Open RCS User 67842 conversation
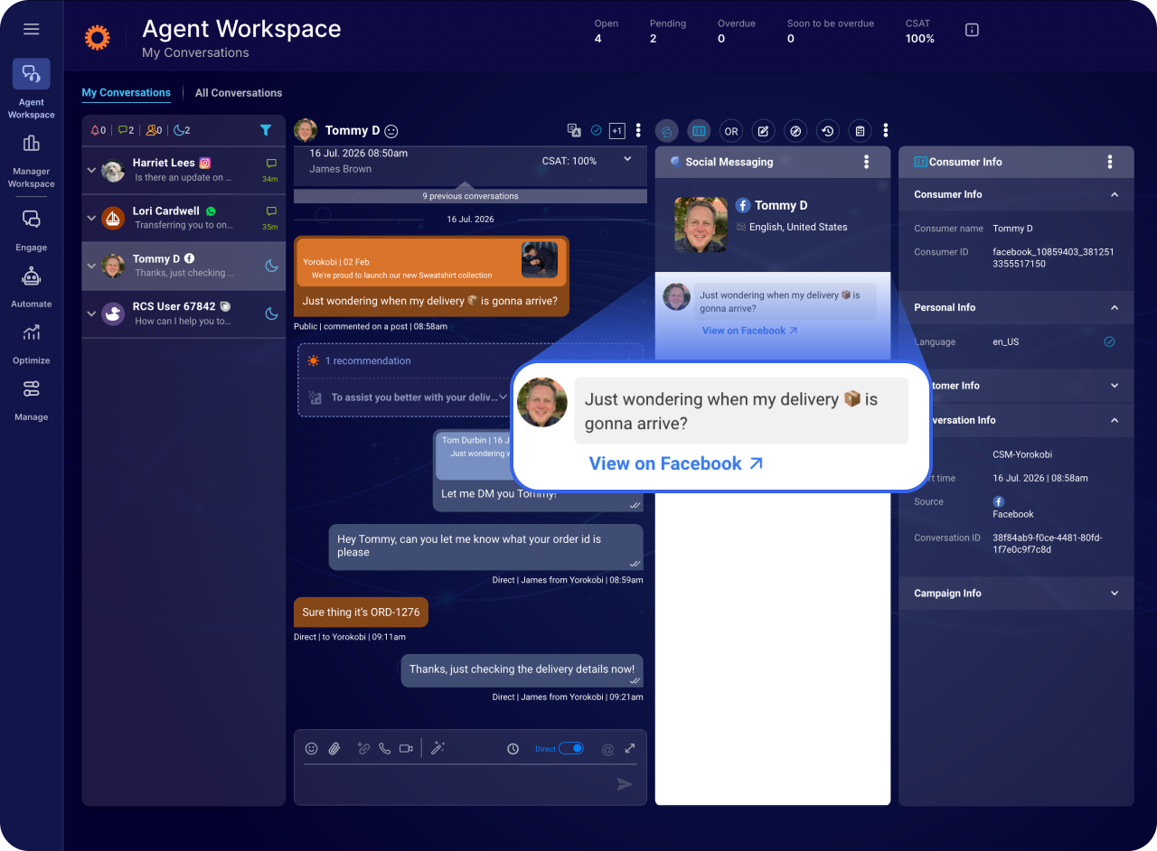The width and height of the screenshot is (1157, 851). (184, 313)
